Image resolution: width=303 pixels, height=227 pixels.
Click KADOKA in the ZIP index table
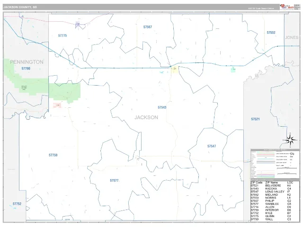click(271, 189)
